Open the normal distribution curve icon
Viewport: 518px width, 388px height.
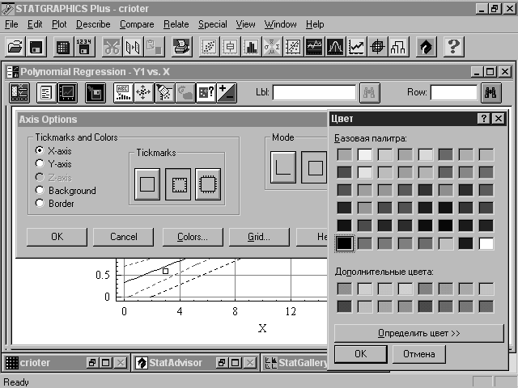(335, 47)
